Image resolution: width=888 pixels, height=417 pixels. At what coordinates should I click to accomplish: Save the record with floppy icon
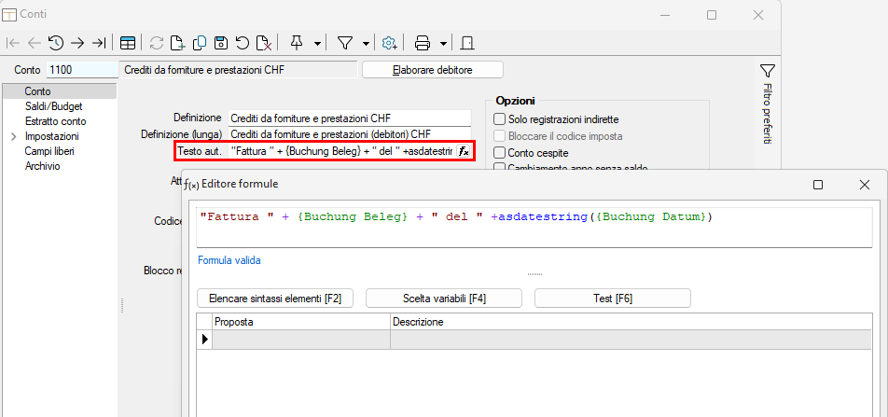[221, 43]
